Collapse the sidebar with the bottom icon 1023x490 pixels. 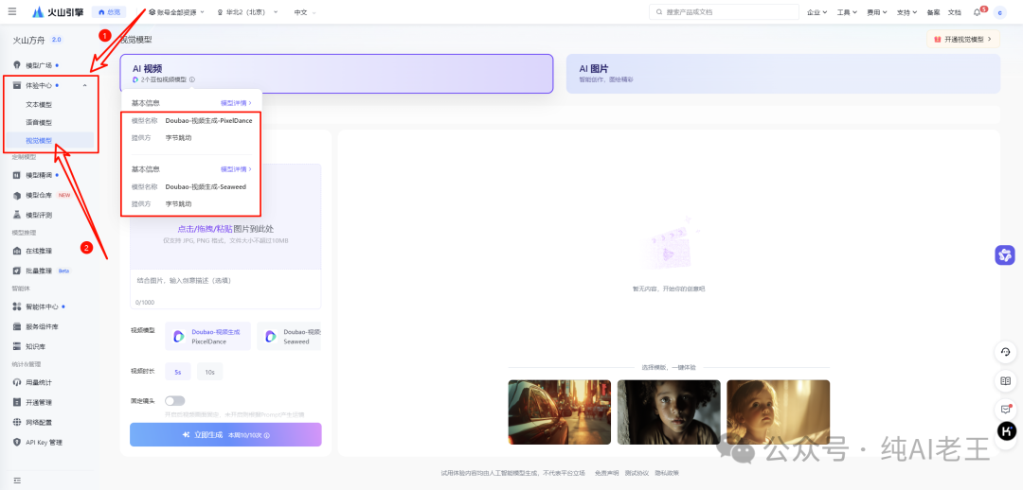[x=17, y=481]
